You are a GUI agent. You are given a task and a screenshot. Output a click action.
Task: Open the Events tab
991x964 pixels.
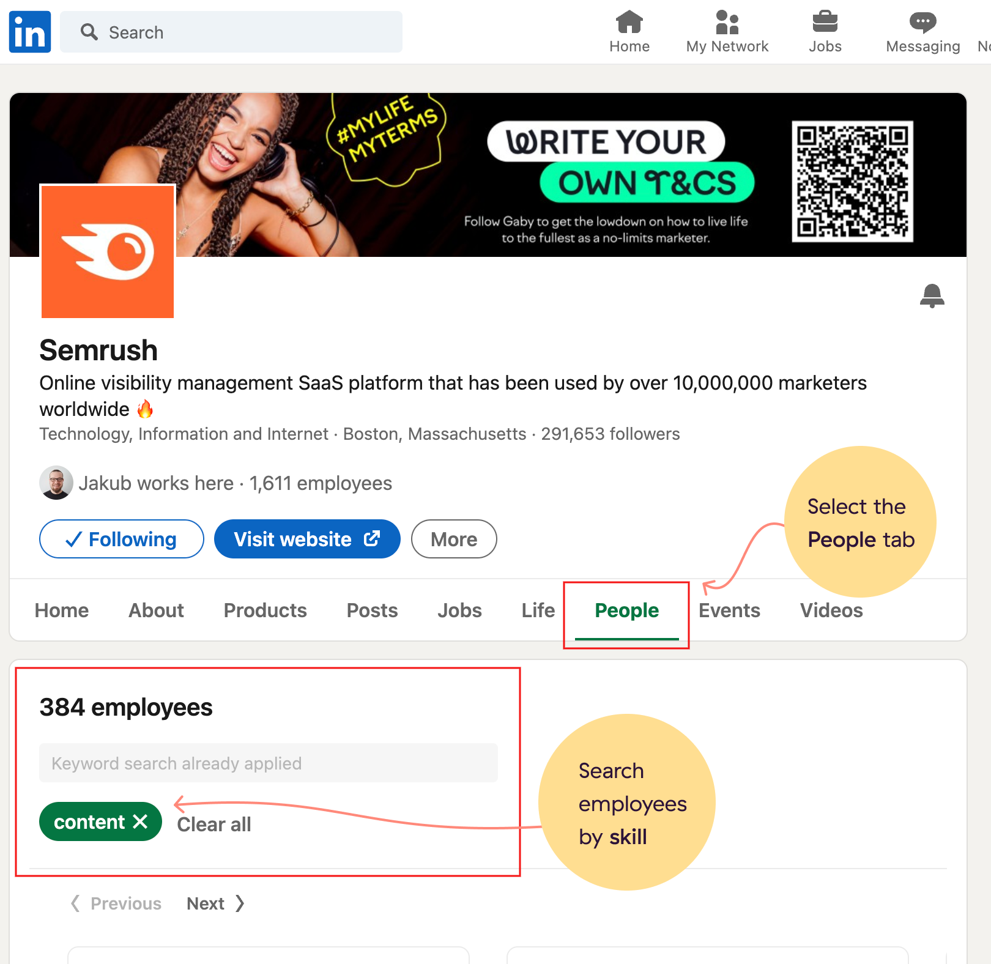[729, 610]
